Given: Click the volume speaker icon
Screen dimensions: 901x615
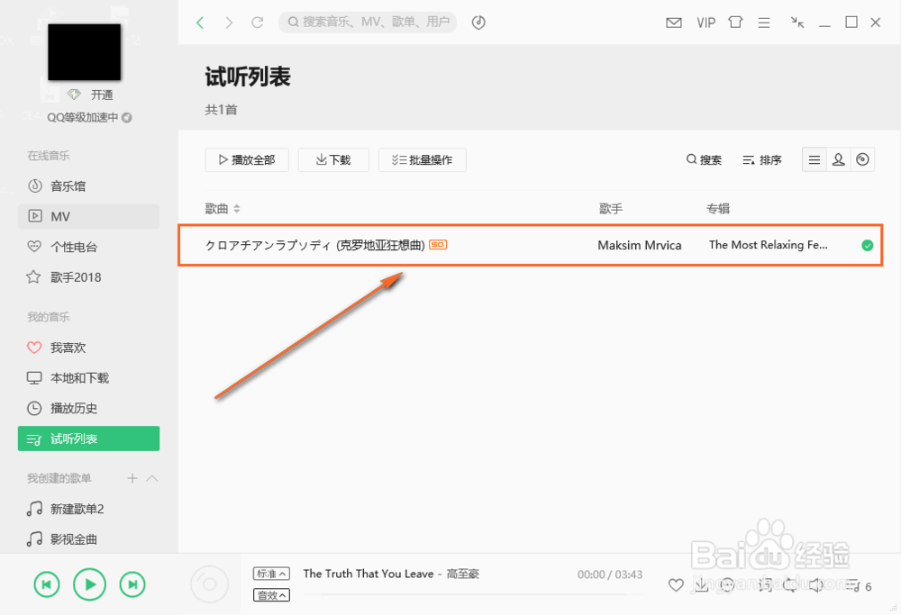Looking at the screenshot, I should [816, 585].
